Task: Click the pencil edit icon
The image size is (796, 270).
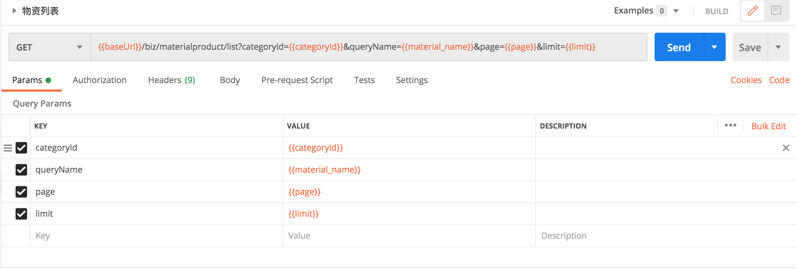Action: 752,11
